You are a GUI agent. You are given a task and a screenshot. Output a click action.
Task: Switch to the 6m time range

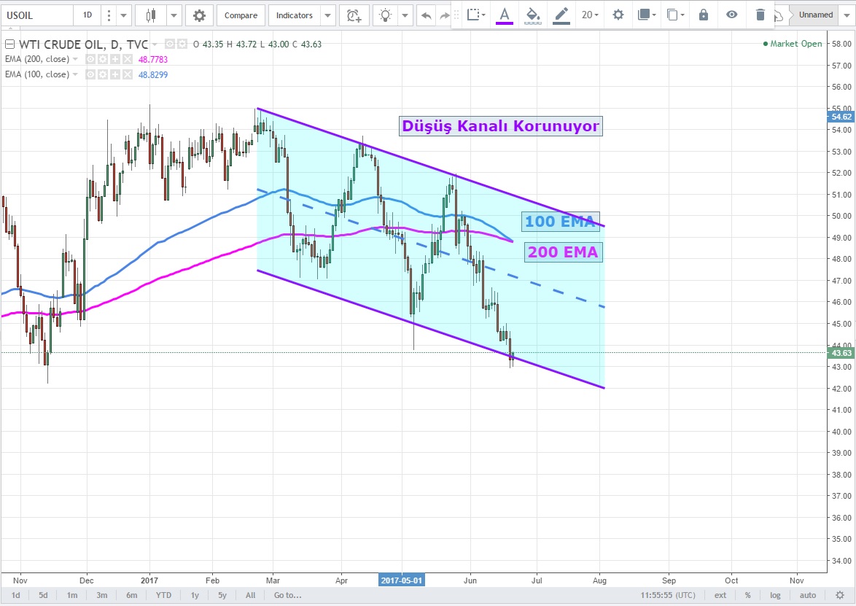click(x=131, y=595)
